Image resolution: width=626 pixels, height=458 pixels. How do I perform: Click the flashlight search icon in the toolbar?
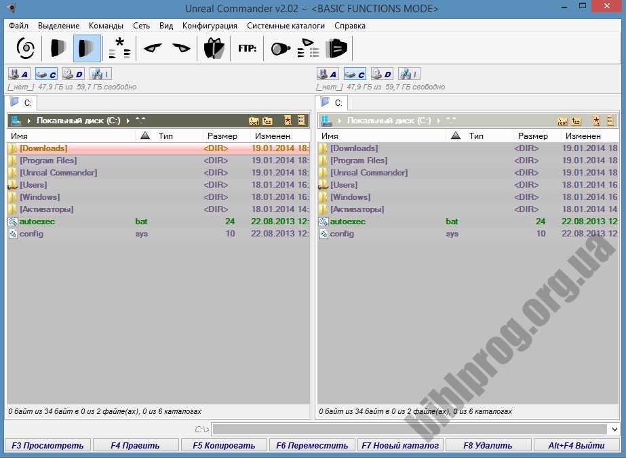click(281, 49)
